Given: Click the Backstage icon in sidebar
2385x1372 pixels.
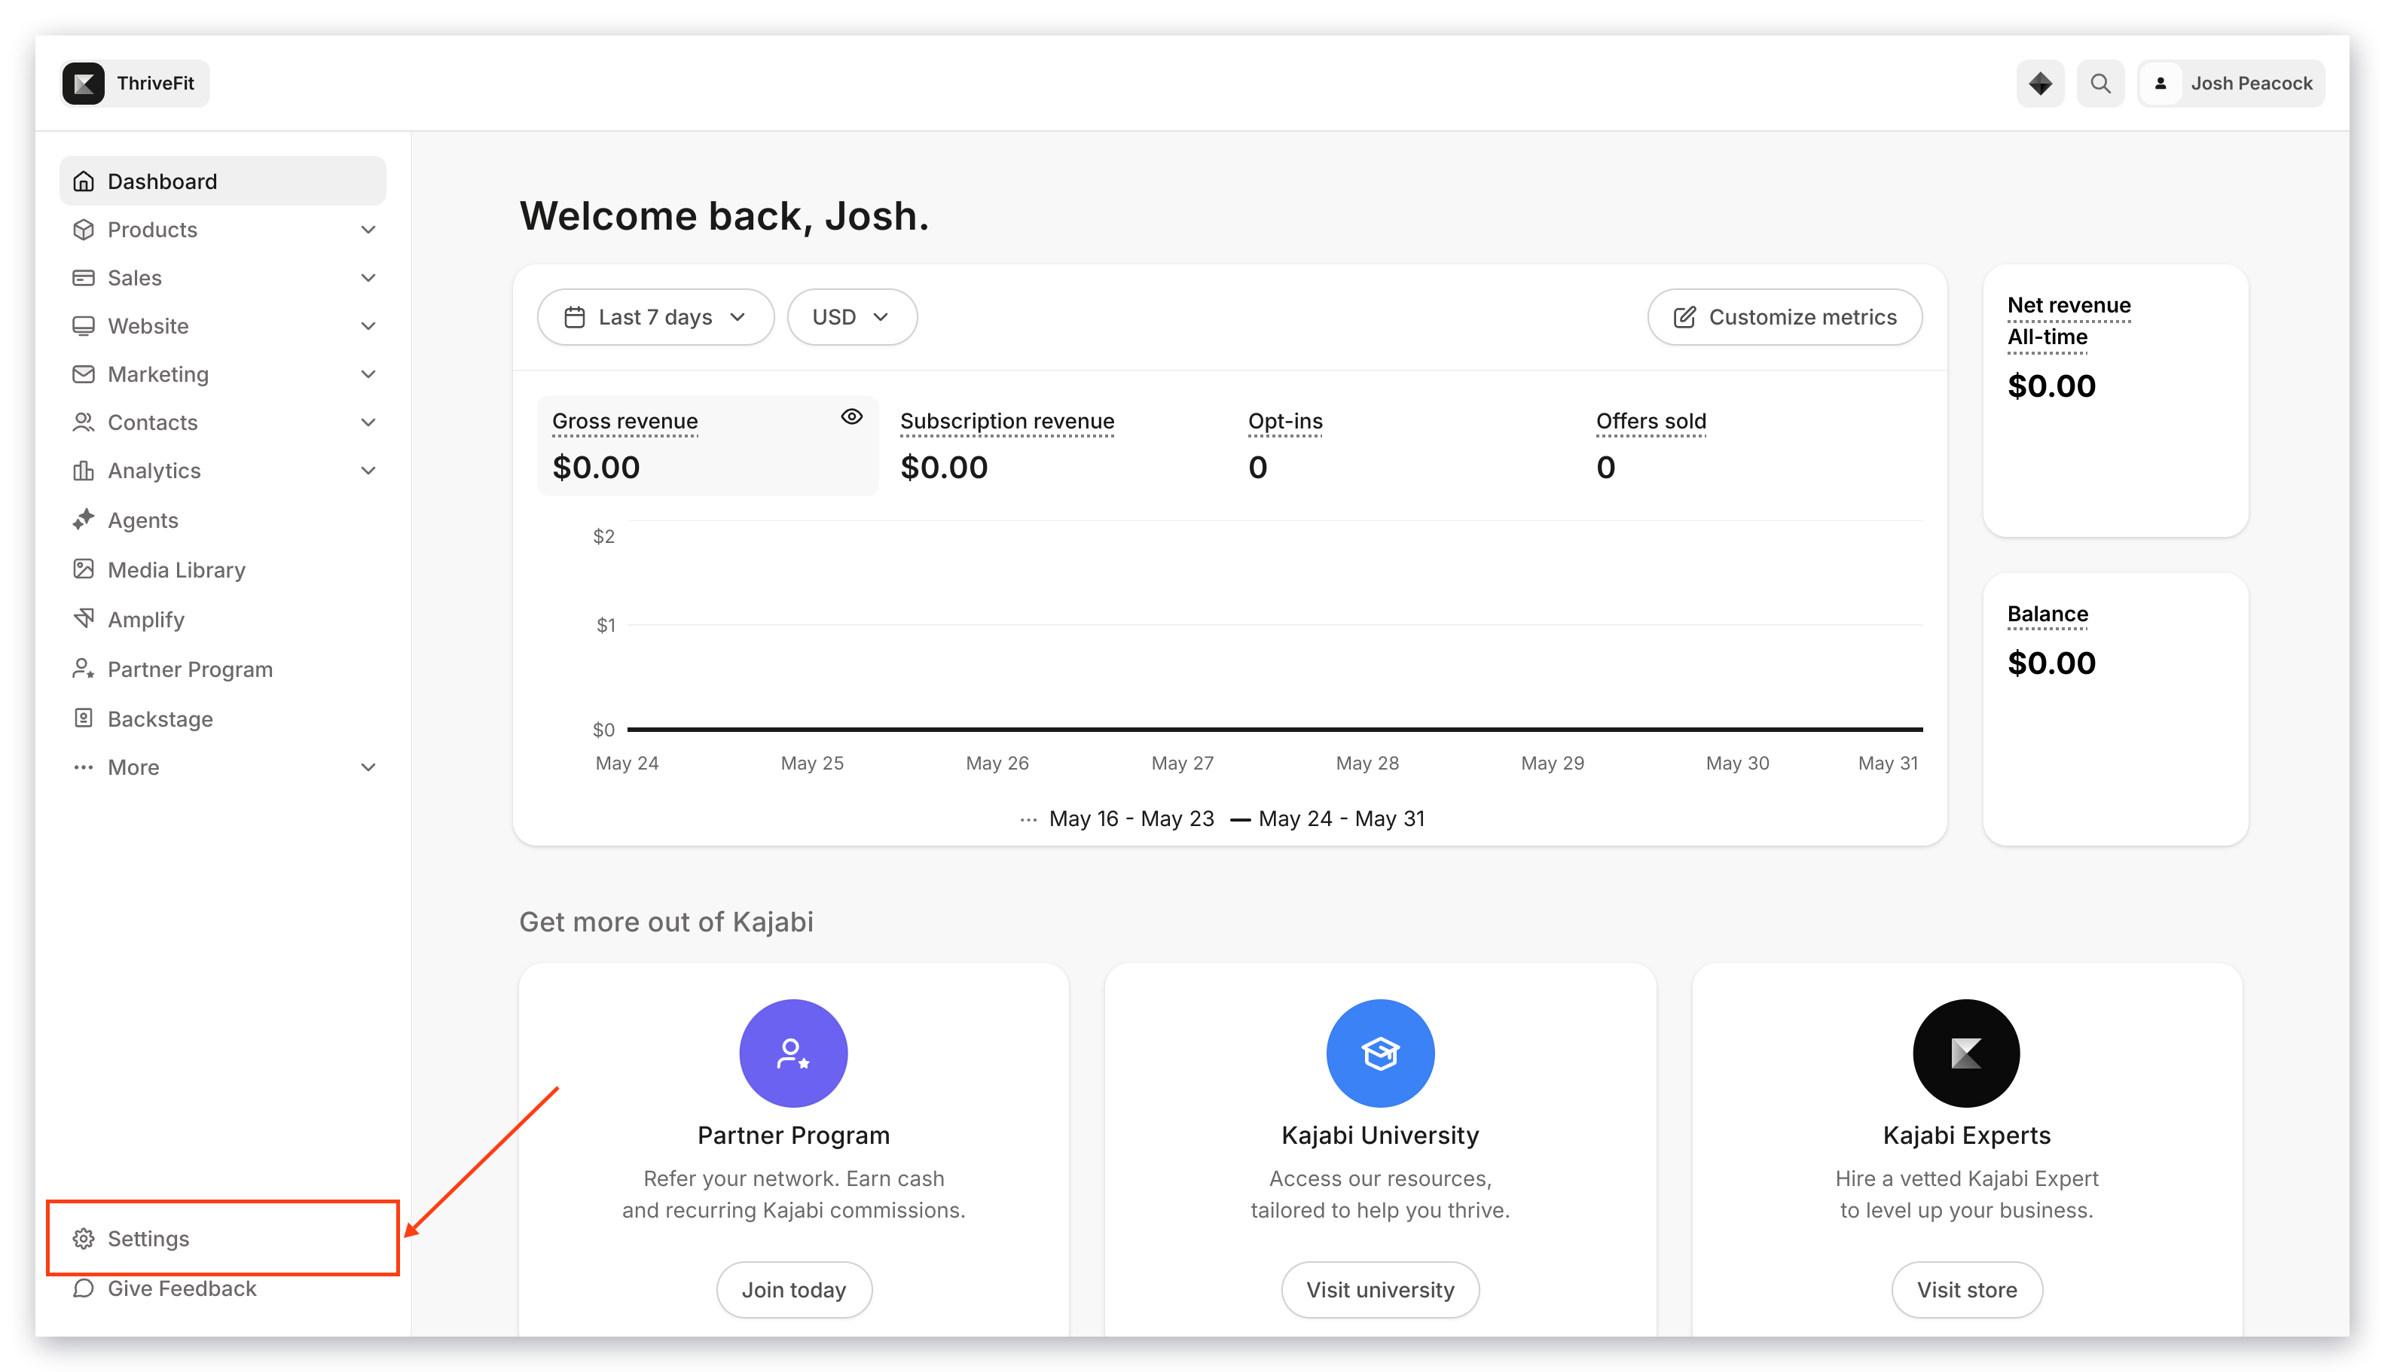Looking at the screenshot, I should click(x=83, y=718).
